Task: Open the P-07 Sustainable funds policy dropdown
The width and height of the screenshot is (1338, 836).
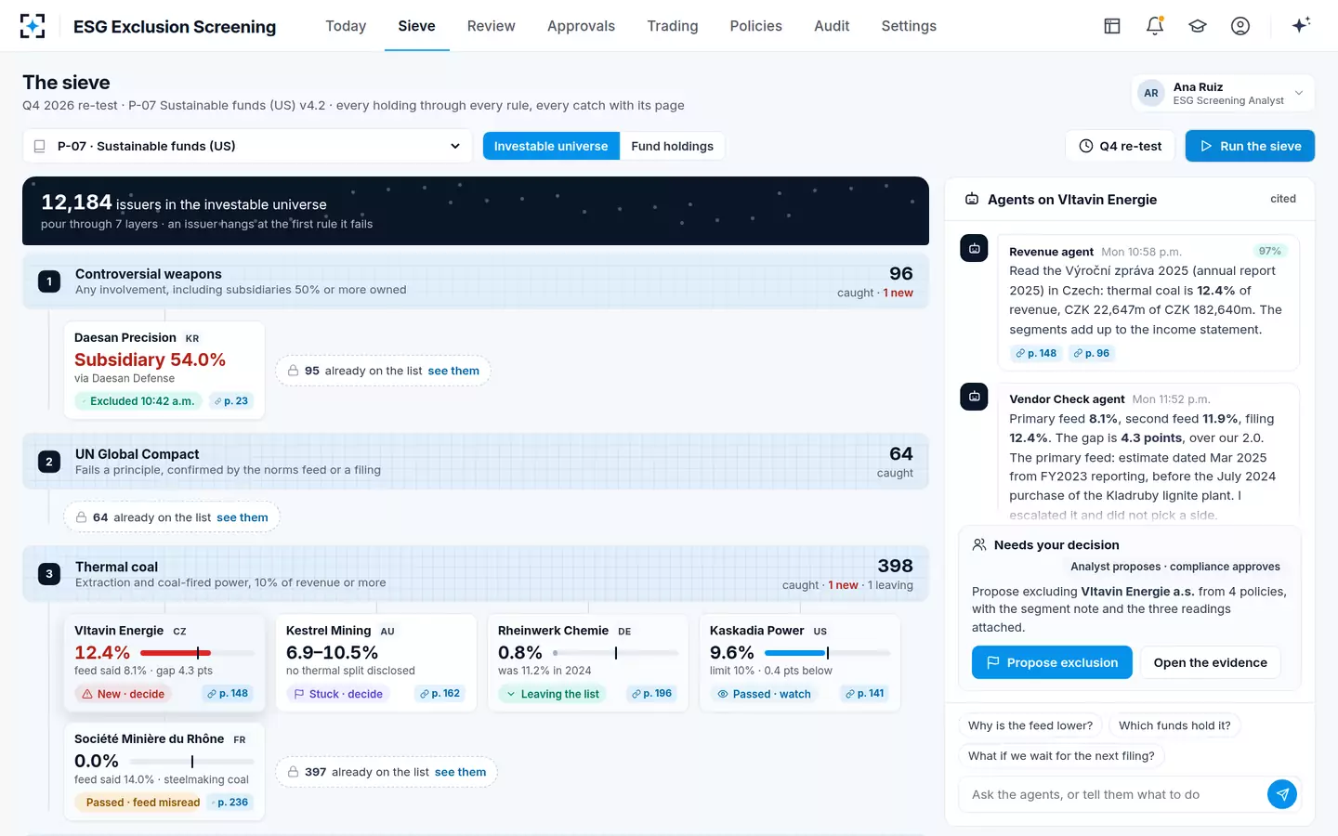Action: [x=247, y=146]
